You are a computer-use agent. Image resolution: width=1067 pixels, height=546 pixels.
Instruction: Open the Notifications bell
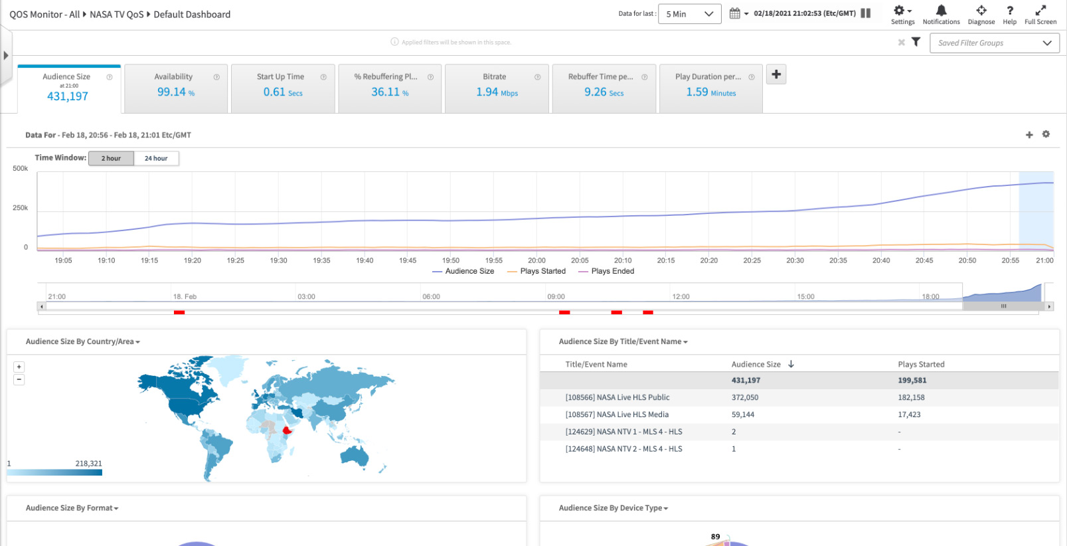click(941, 15)
